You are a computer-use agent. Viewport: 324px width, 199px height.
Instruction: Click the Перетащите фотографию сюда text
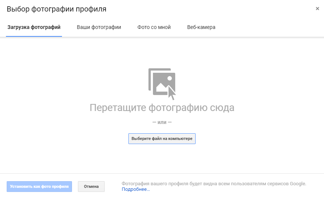pos(162,108)
